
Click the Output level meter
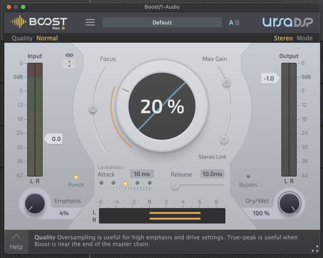point(289,120)
